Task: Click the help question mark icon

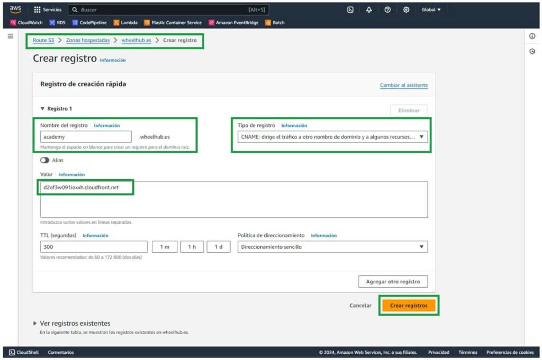Action: point(387,10)
